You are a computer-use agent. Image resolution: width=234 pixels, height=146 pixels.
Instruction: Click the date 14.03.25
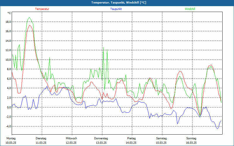coord(131,143)
